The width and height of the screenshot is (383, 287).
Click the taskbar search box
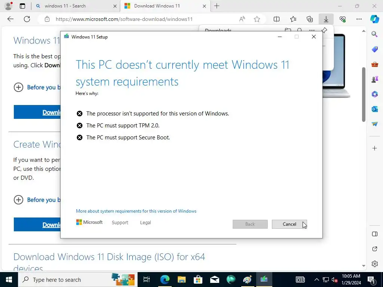click(78, 280)
